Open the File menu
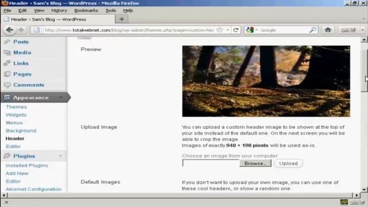Image resolution: width=368 pixels, height=207 pixels. pos(7,10)
